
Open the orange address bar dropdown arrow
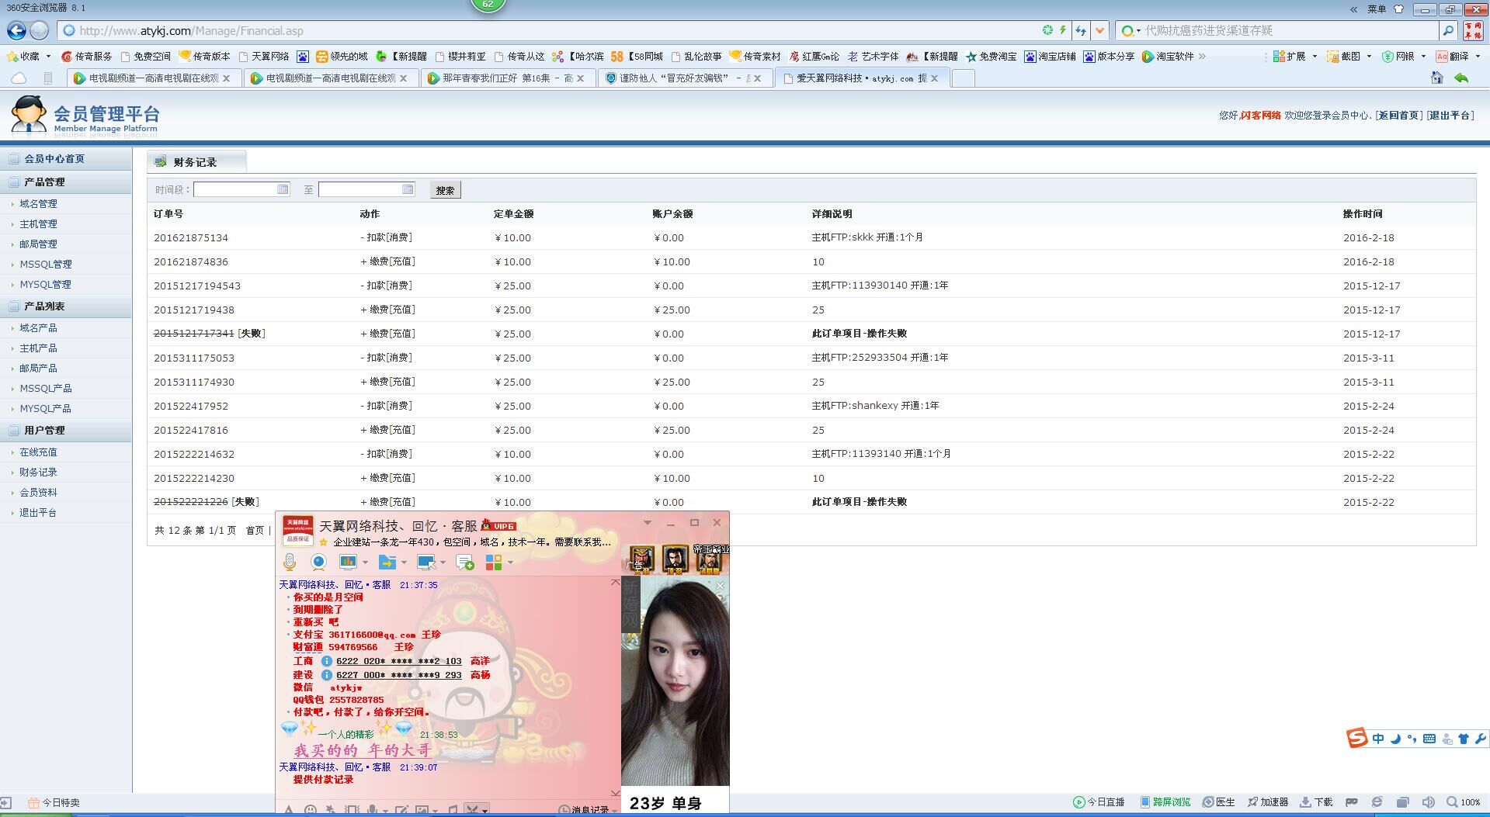tap(1099, 31)
